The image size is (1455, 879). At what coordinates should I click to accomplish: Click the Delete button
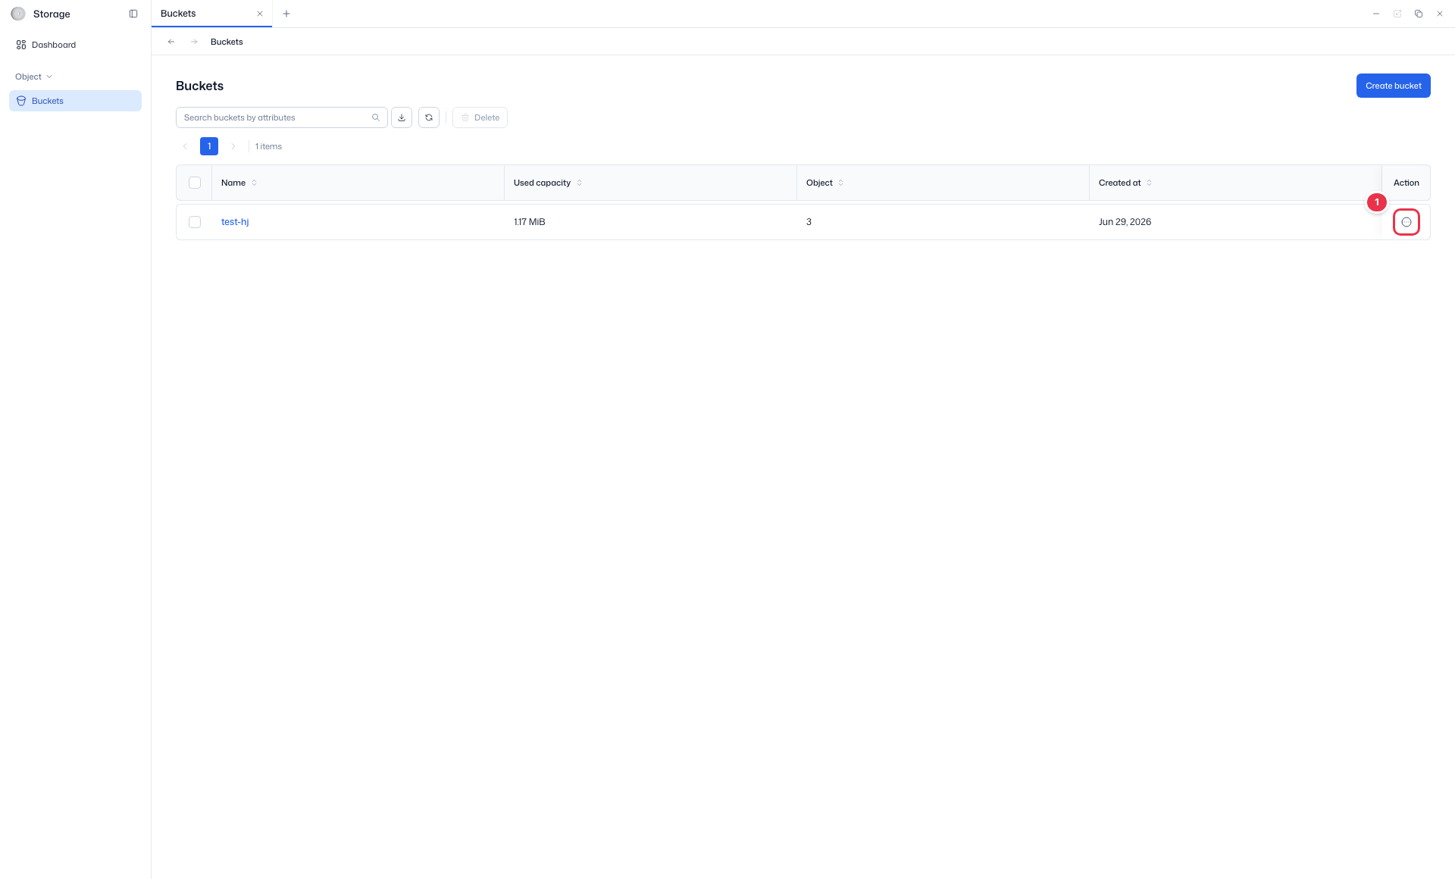[480, 117]
